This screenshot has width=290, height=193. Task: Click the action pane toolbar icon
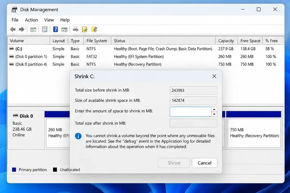click(x=64, y=30)
